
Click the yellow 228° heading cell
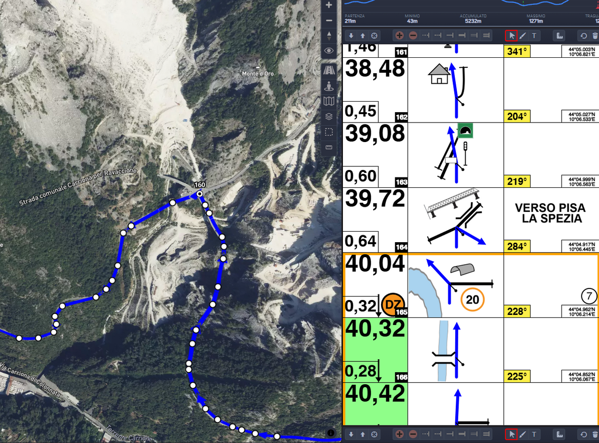[517, 311]
